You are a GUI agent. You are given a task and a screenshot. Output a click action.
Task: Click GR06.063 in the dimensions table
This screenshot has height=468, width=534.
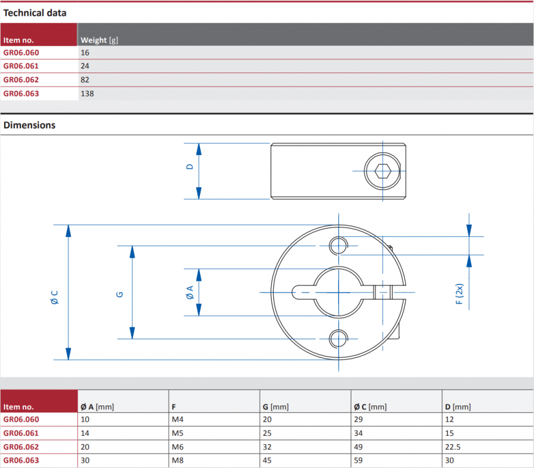click(21, 460)
